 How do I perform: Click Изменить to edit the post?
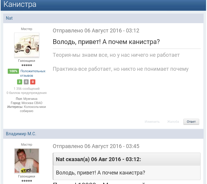coord(152,122)
